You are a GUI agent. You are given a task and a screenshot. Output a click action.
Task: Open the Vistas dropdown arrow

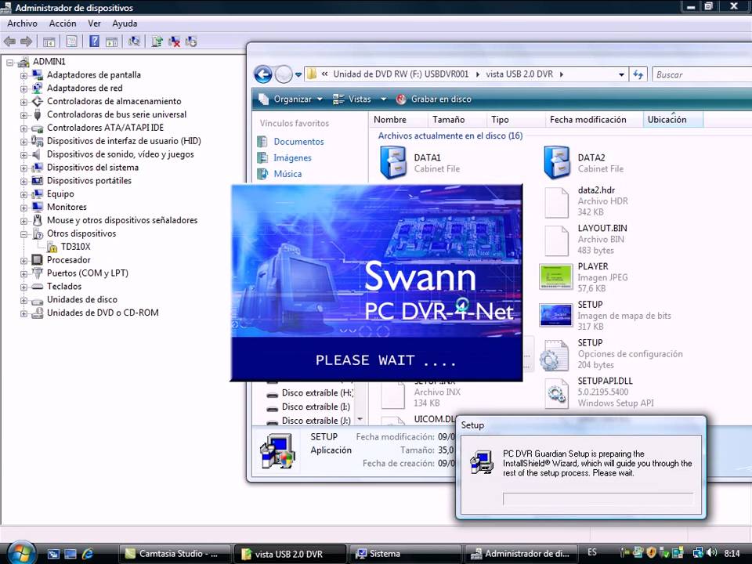coord(383,99)
